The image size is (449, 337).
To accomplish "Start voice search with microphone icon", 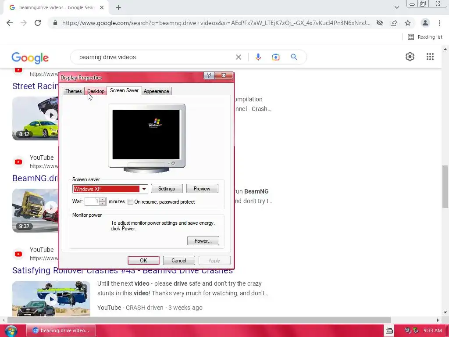I will click(x=258, y=57).
